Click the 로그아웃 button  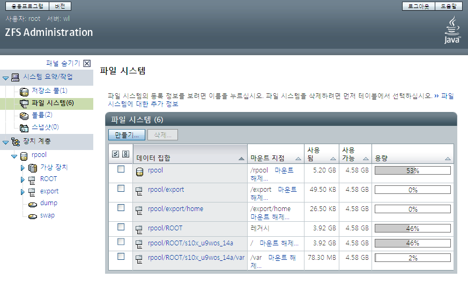(x=419, y=6)
